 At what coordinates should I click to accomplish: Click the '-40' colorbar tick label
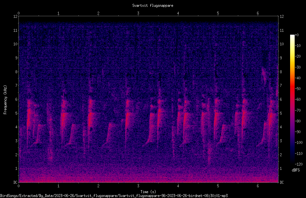pyautogui.click(x=298, y=78)
